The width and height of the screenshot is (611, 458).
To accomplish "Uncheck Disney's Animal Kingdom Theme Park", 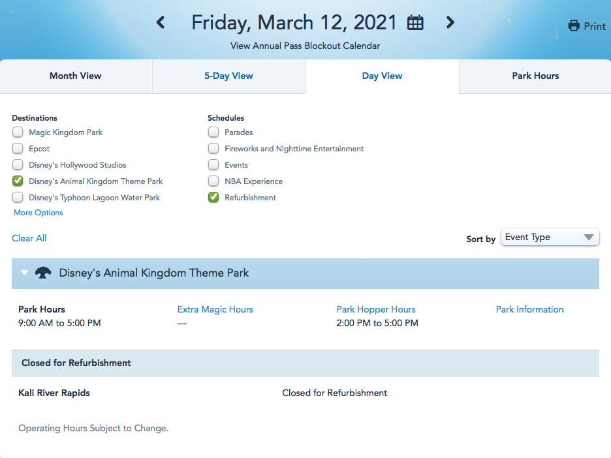I will 18,181.
